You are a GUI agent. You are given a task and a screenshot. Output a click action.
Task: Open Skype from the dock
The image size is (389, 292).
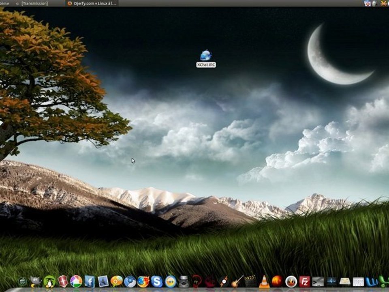pos(156,281)
